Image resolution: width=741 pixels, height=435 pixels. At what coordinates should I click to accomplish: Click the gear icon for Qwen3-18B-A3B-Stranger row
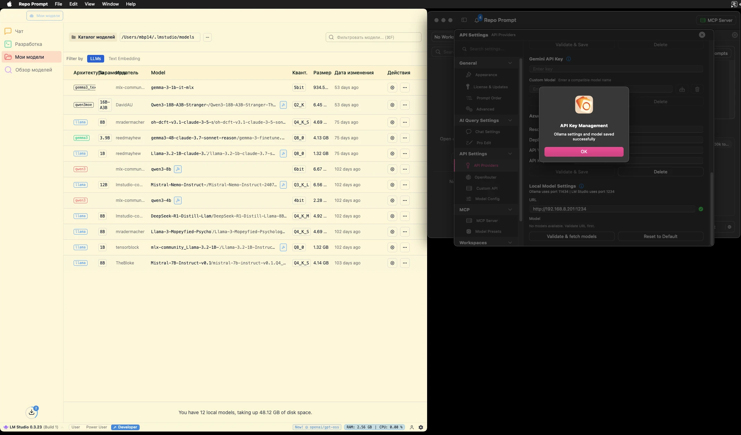392,105
